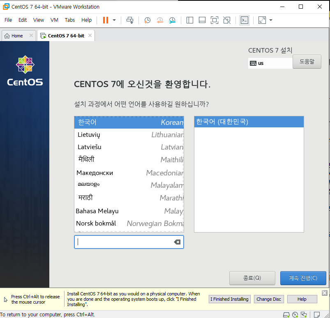
Task: Click the hard disk status bar icon
Action: pyautogui.click(x=286, y=315)
